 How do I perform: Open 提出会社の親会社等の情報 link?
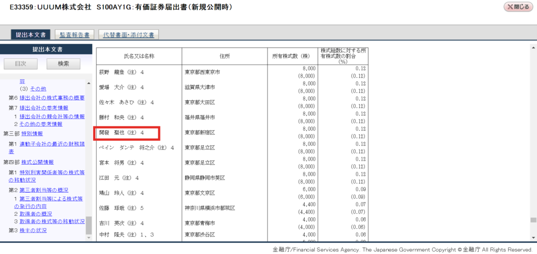point(52,116)
